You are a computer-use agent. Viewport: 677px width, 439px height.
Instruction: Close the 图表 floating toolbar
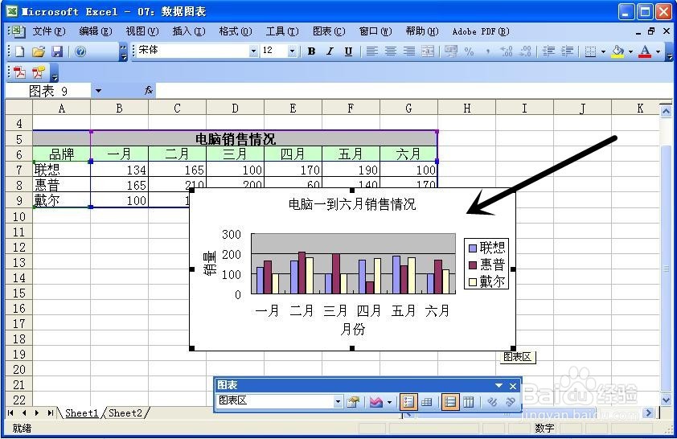coord(513,385)
